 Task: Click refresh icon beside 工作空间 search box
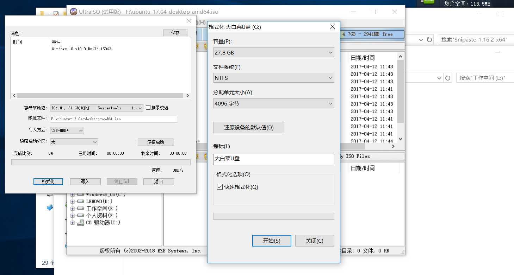[447, 78]
